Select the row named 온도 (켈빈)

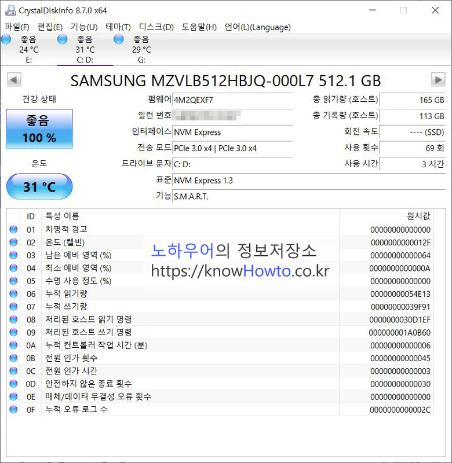coord(220,242)
